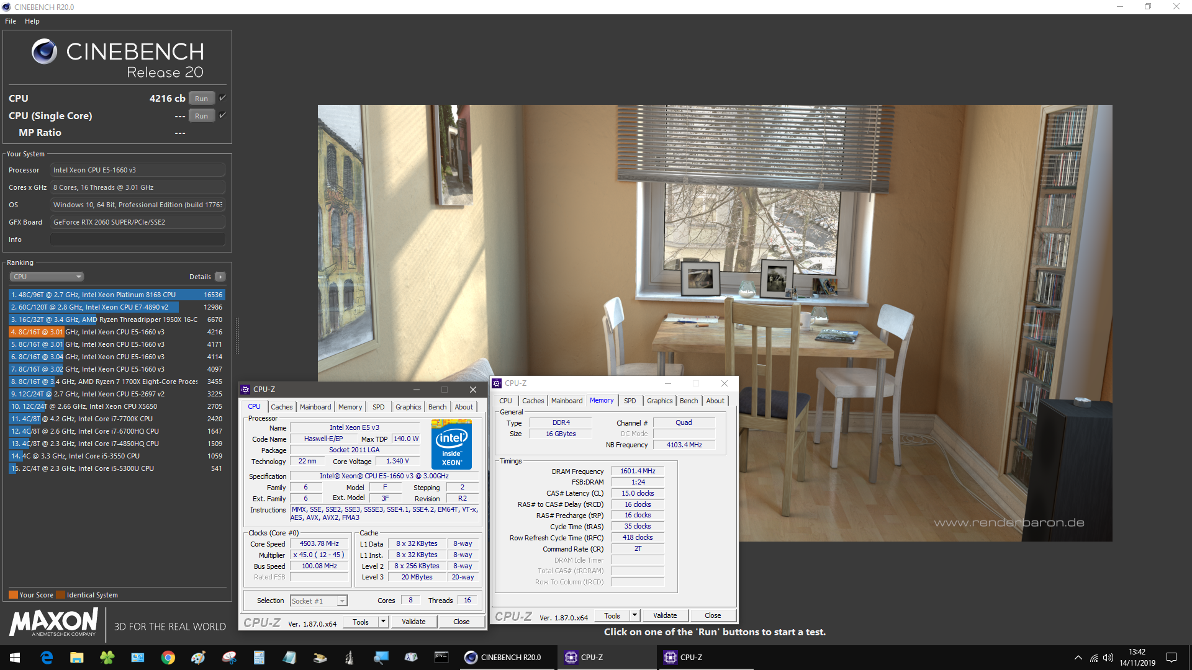
Task: Open the Help menu
Action: [32, 21]
